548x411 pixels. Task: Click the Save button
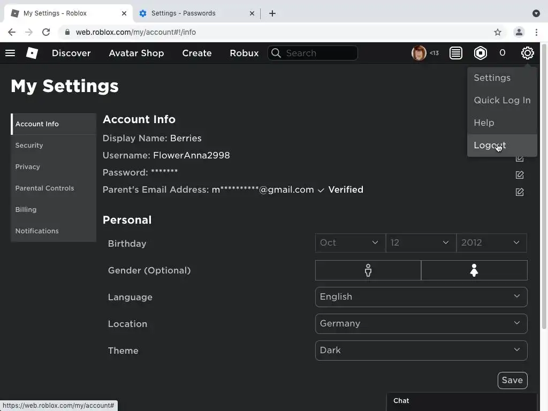(512, 380)
